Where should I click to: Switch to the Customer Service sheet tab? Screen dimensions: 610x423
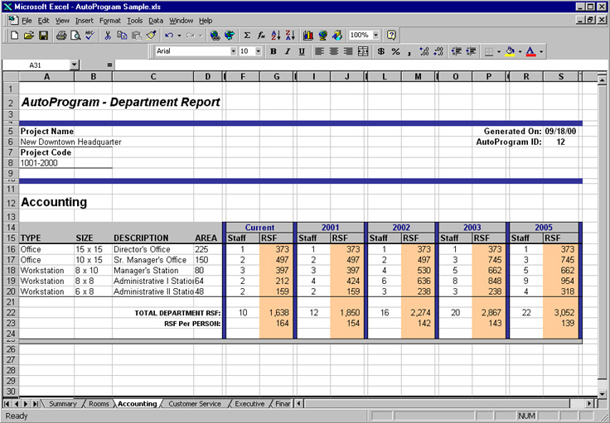[195, 404]
